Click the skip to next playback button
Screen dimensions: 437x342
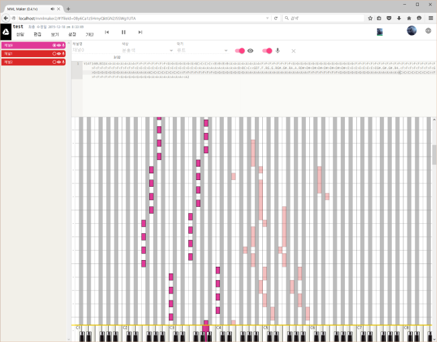(x=140, y=32)
